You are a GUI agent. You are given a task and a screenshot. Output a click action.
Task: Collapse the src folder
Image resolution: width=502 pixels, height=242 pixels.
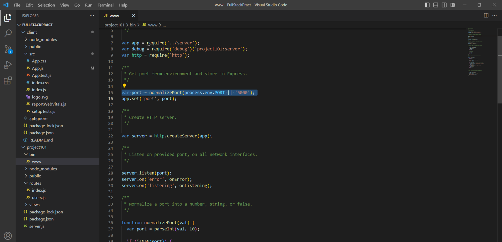point(26,54)
